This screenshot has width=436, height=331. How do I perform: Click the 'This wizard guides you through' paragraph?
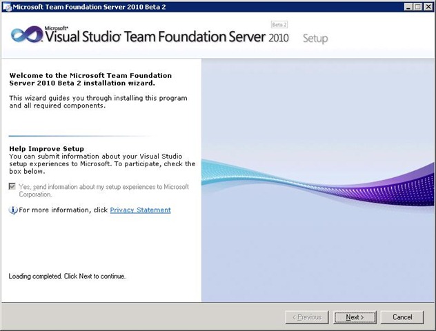click(98, 102)
